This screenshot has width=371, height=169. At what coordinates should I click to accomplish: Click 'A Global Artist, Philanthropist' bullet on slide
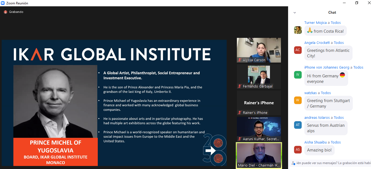151,75
